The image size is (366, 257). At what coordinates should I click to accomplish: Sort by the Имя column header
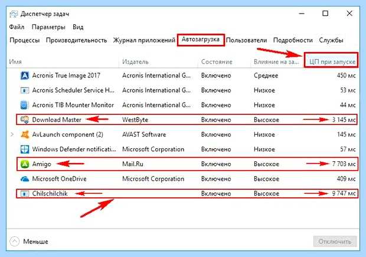(x=15, y=62)
